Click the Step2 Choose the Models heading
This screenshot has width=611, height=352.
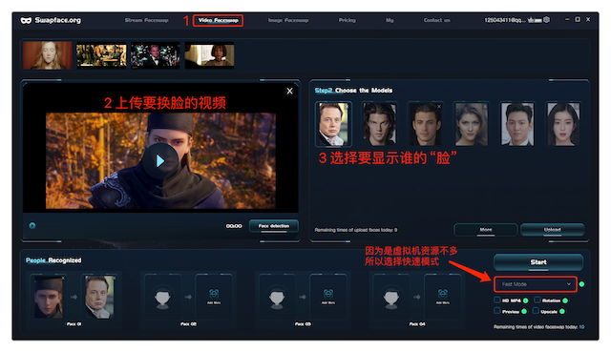[x=353, y=91]
